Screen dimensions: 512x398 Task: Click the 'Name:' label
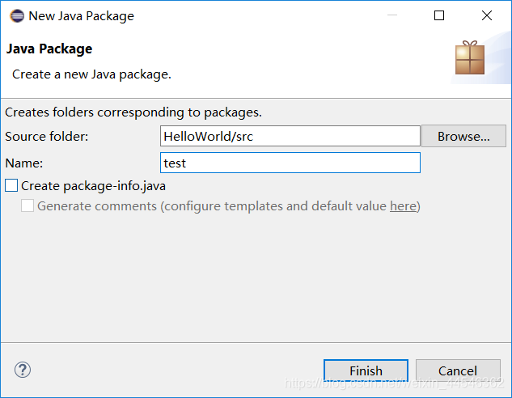24,163
